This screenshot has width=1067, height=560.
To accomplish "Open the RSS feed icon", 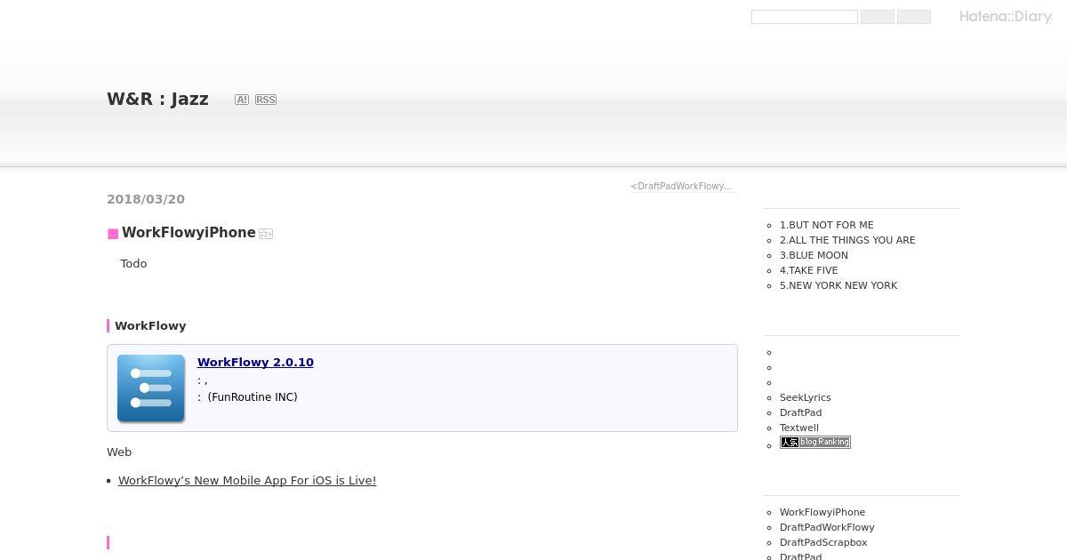I will pos(266,100).
